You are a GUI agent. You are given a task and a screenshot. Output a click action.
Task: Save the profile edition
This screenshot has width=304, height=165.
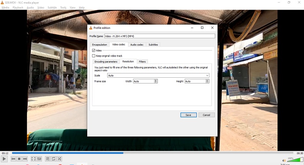click(x=188, y=115)
